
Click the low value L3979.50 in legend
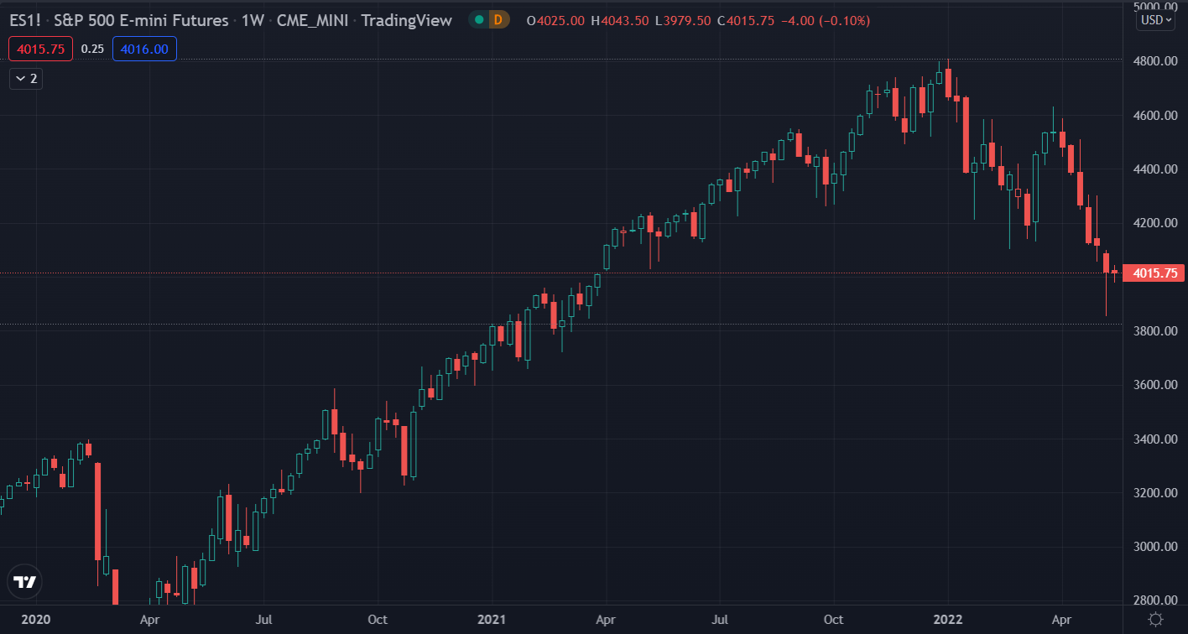(684, 20)
